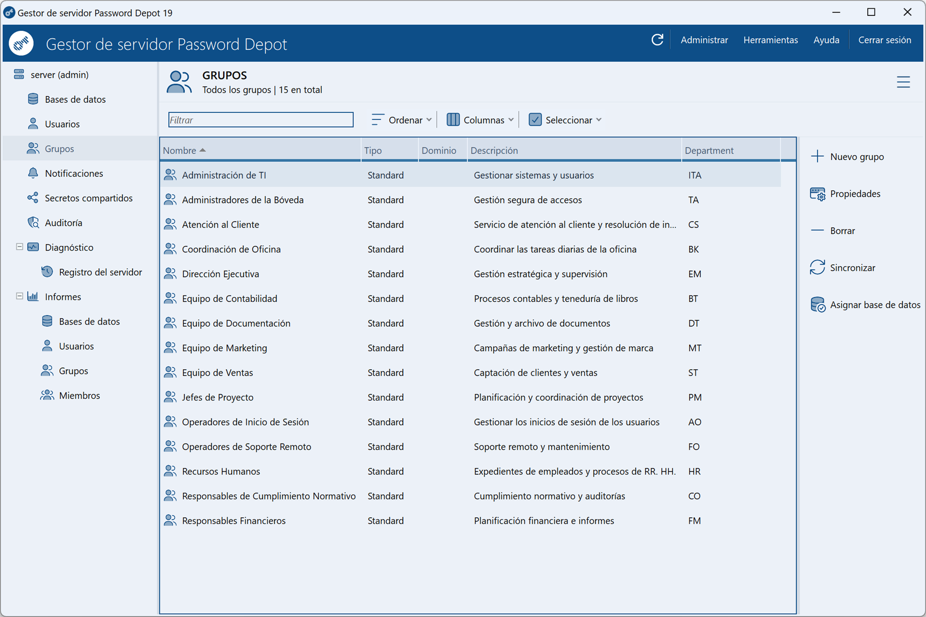Sort by the Nombre column header
The width and height of the screenshot is (926, 617).
pos(260,150)
